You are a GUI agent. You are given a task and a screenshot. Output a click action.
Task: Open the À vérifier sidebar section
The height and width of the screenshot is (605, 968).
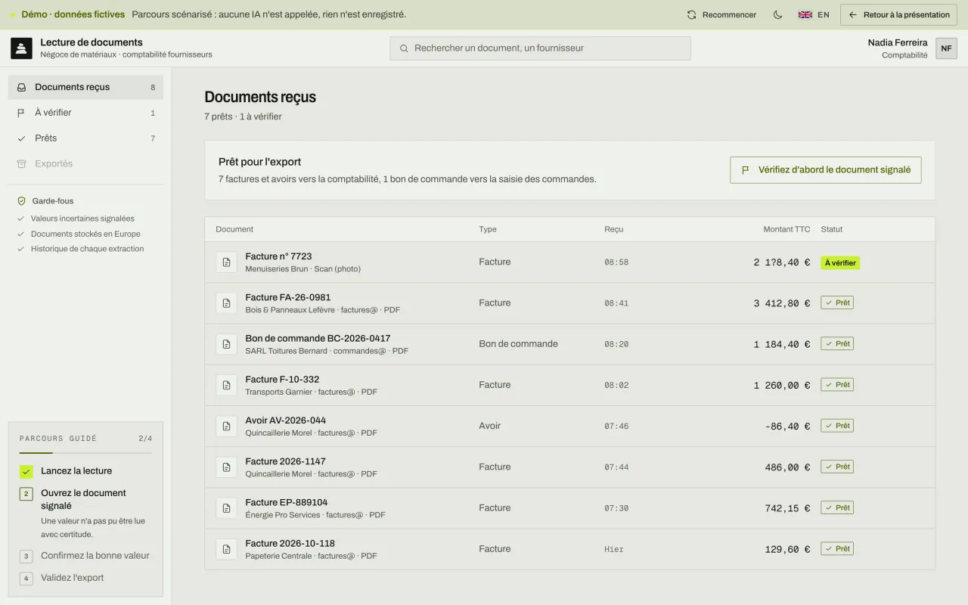[85, 113]
